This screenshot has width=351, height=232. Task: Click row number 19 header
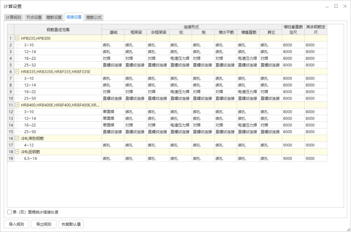click(11, 158)
